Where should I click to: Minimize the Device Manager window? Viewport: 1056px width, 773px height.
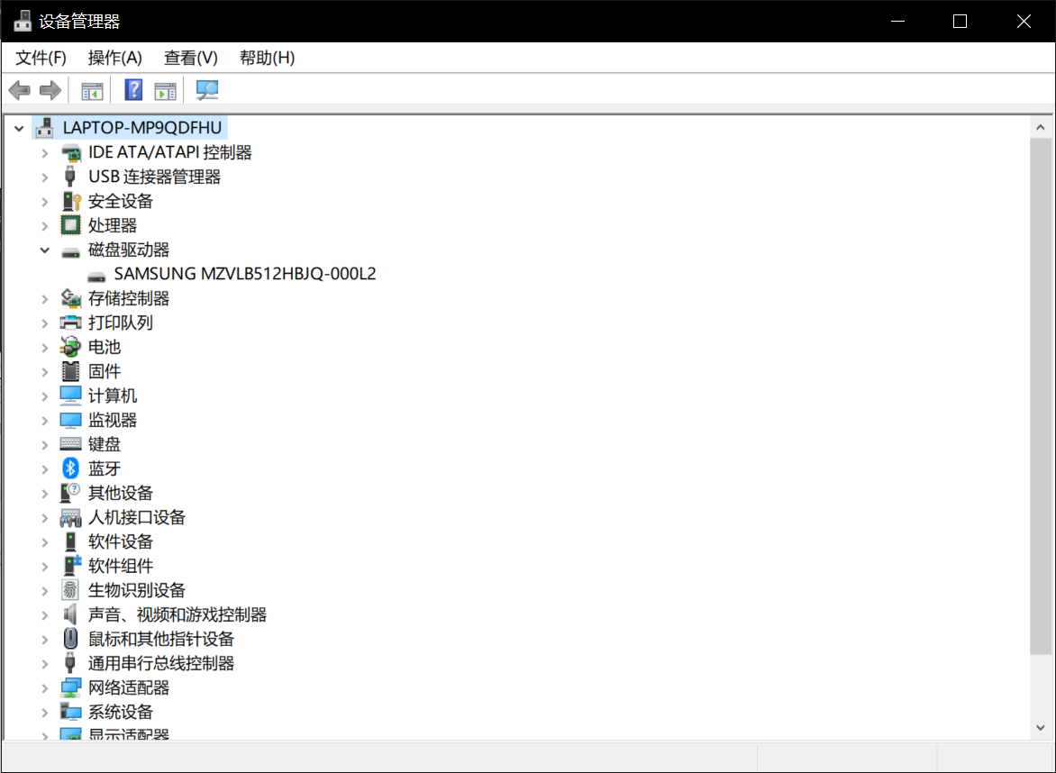coord(897,21)
